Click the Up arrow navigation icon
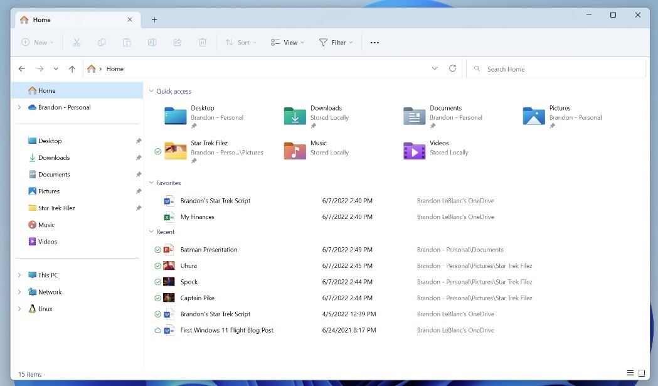 72,69
